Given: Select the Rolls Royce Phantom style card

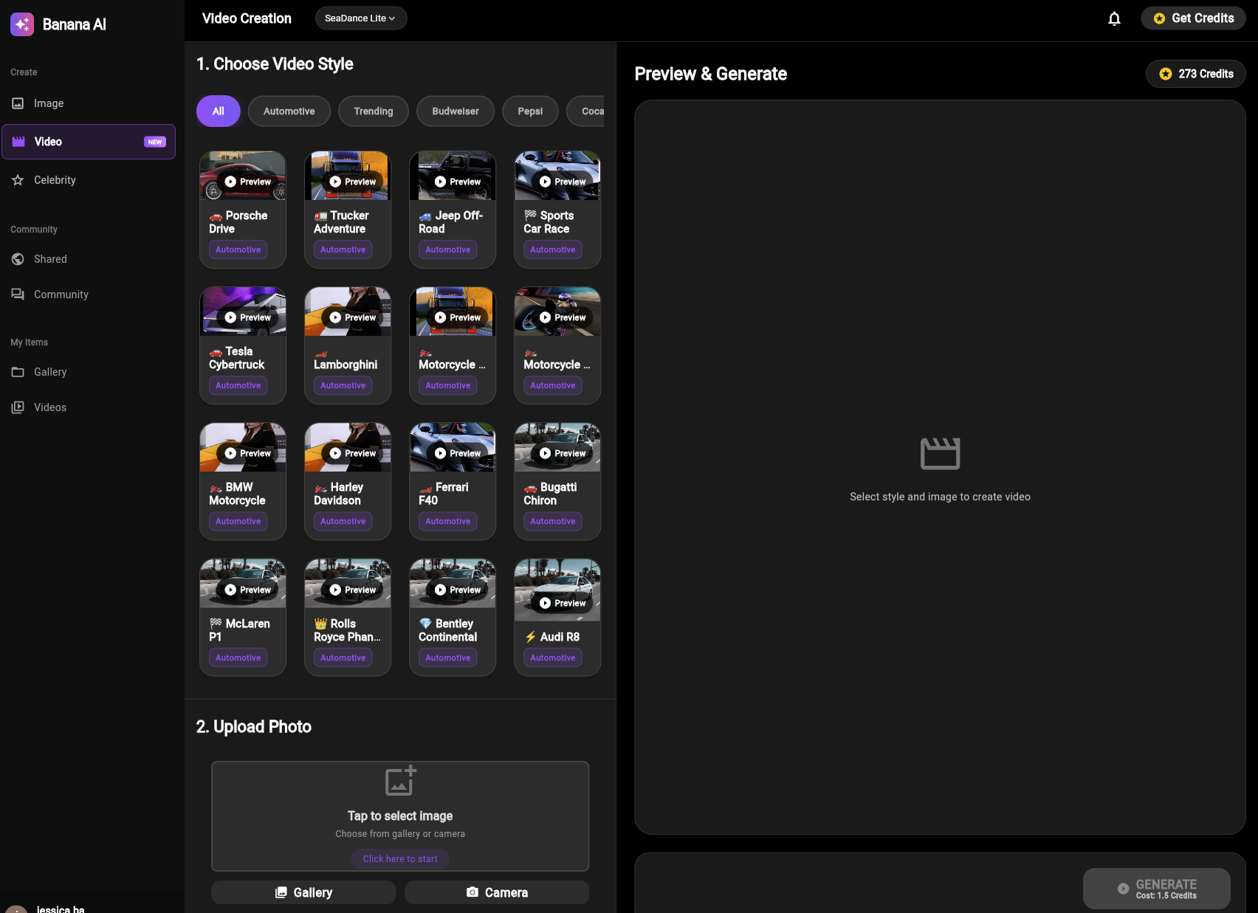Looking at the screenshot, I should 348,617.
